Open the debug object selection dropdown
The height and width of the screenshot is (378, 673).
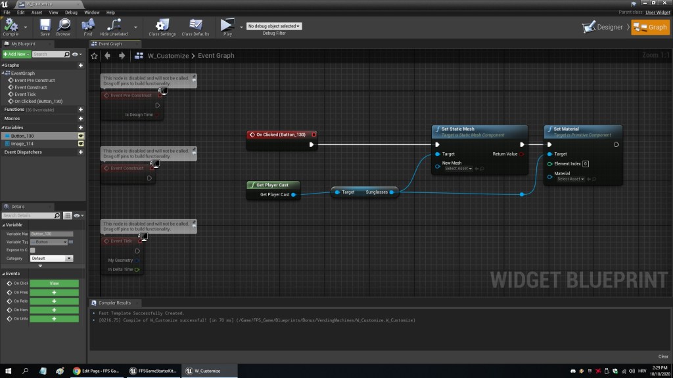(273, 26)
